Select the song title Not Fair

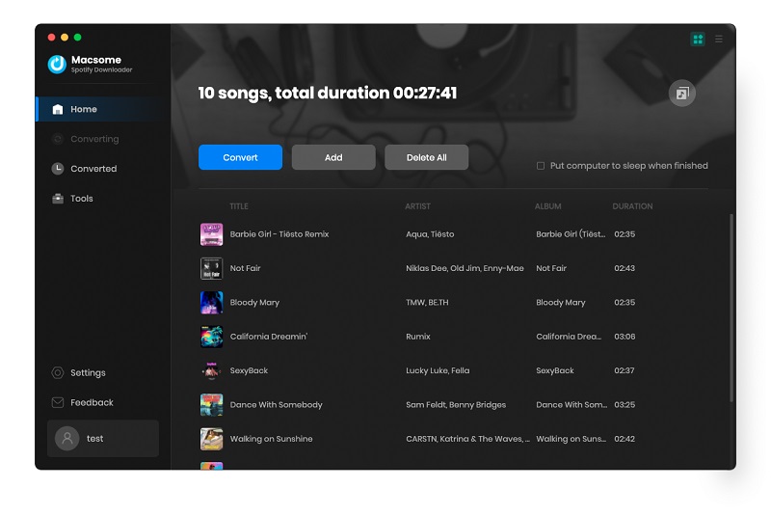tap(246, 268)
